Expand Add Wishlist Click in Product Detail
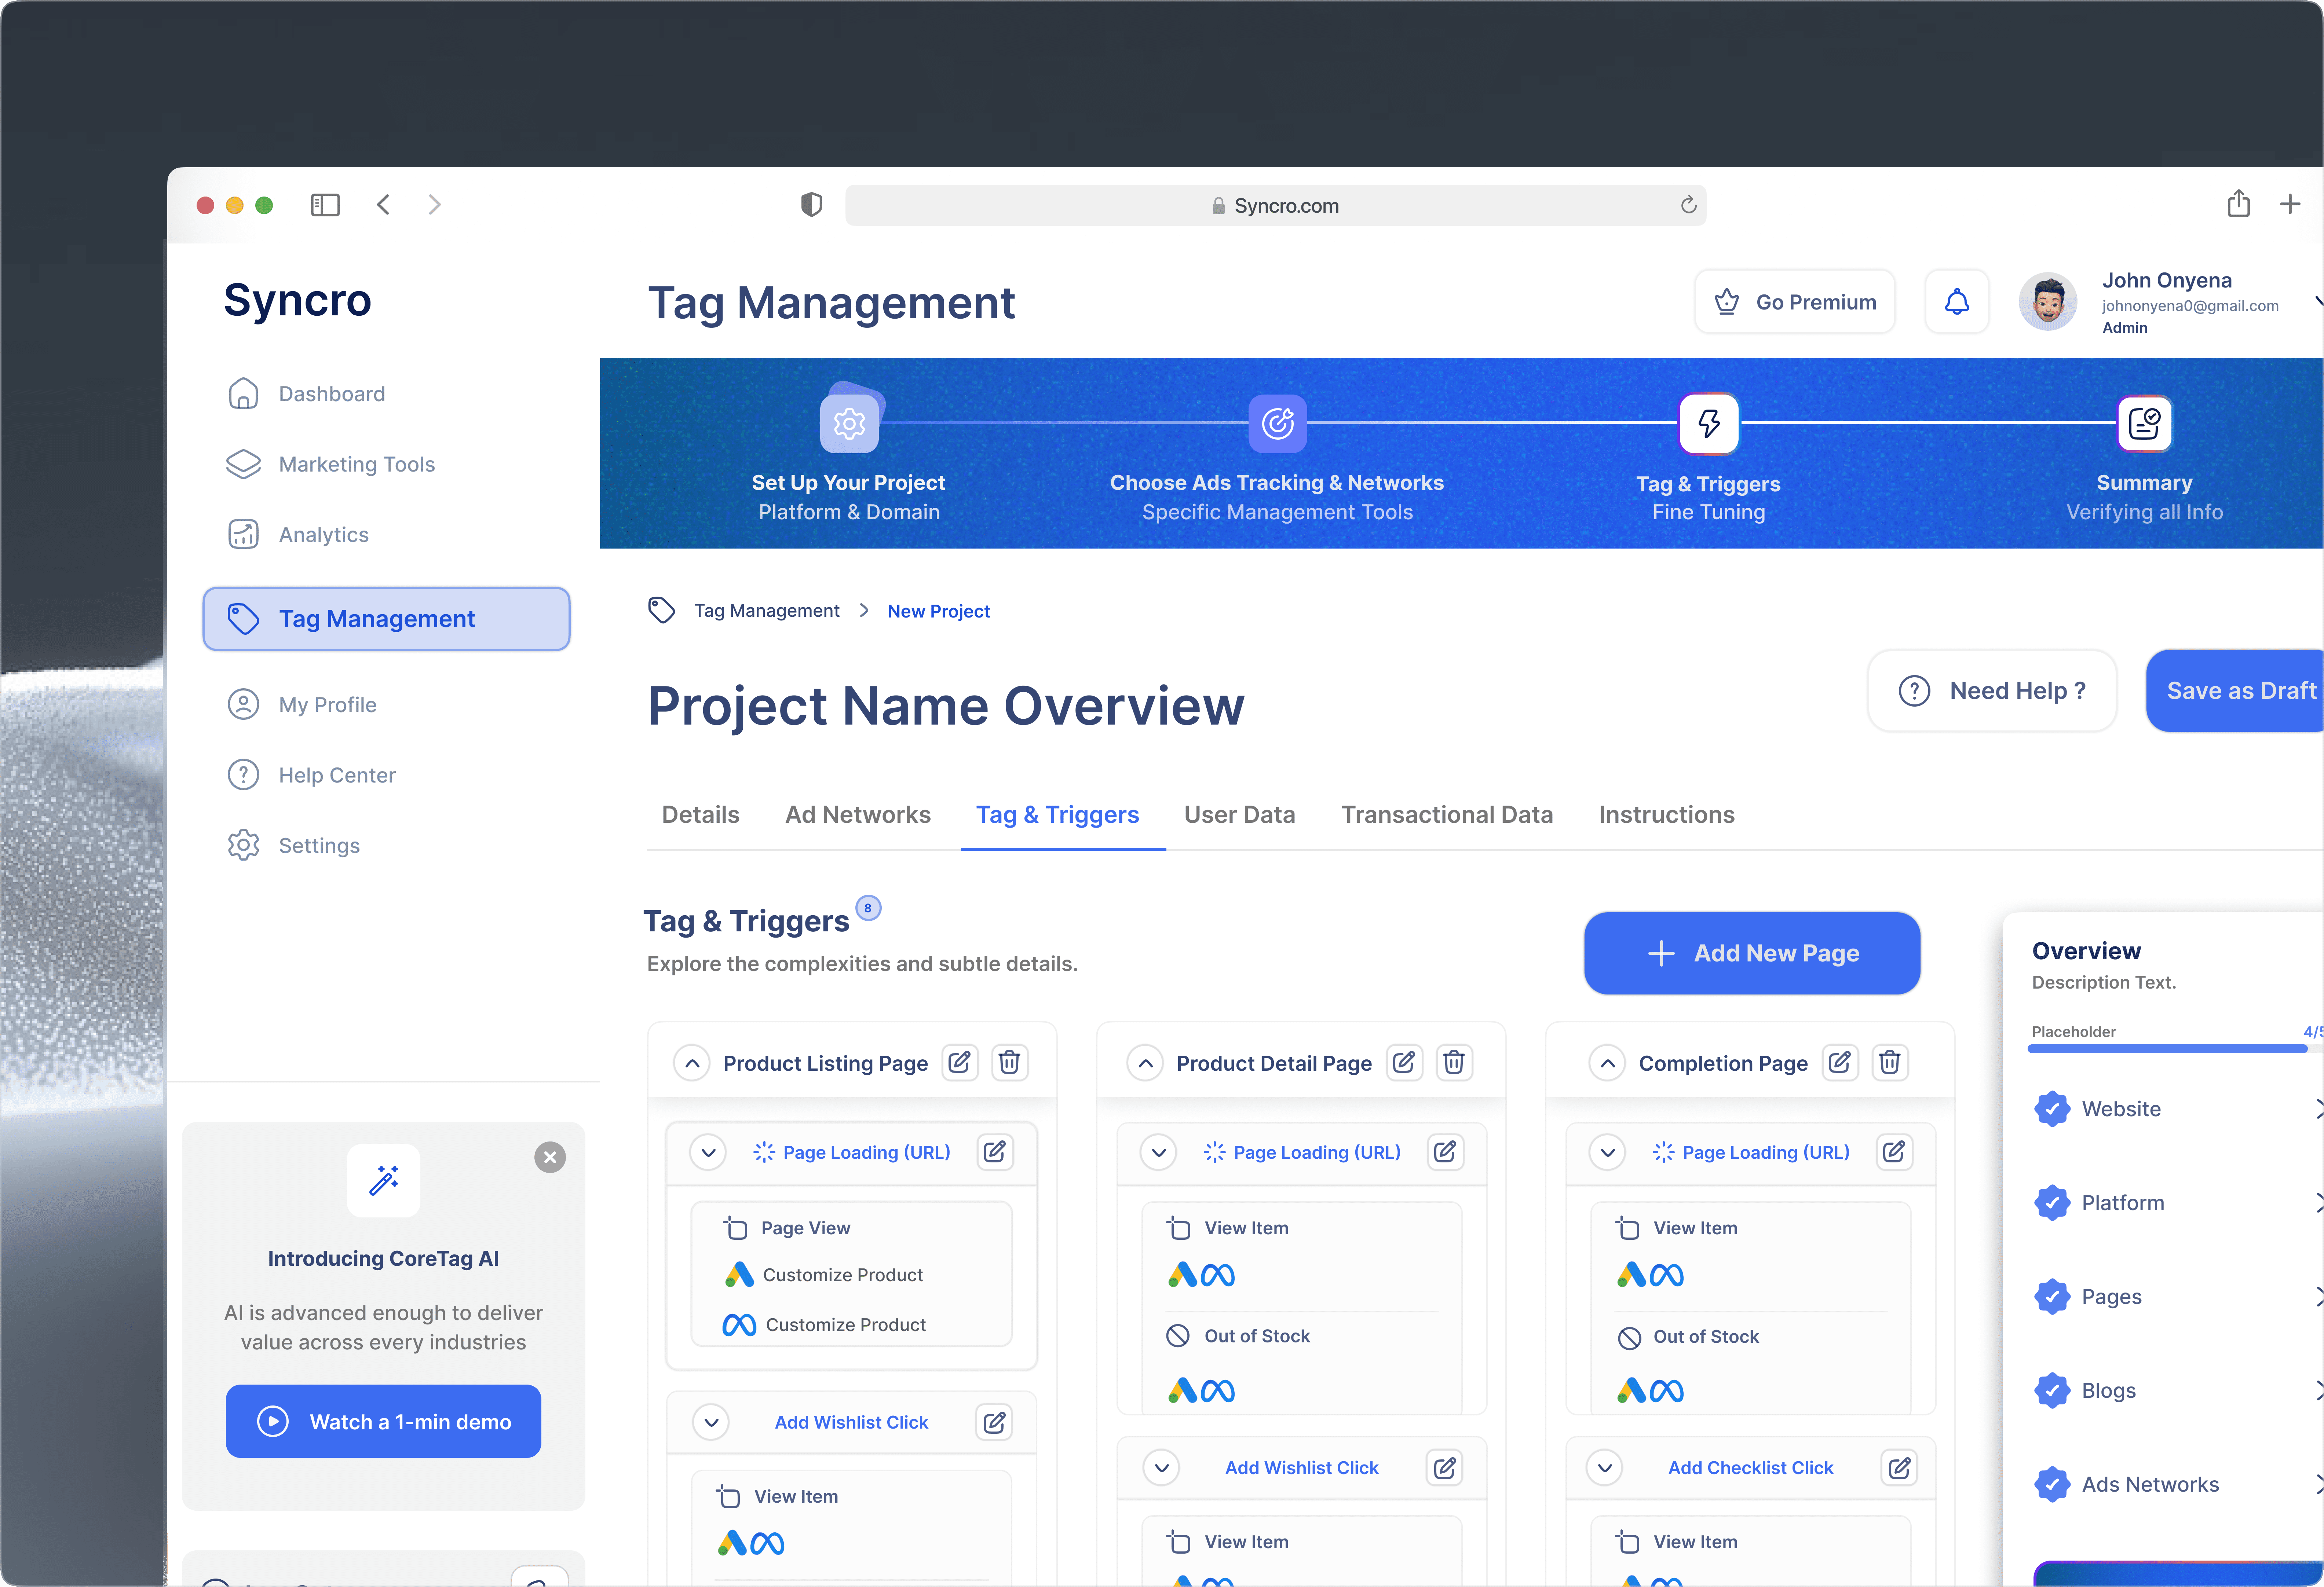 tap(1161, 1467)
